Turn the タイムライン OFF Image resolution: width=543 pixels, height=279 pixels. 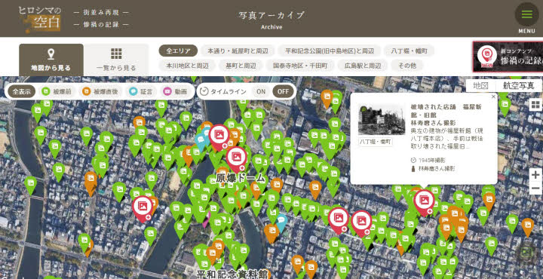coord(283,92)
